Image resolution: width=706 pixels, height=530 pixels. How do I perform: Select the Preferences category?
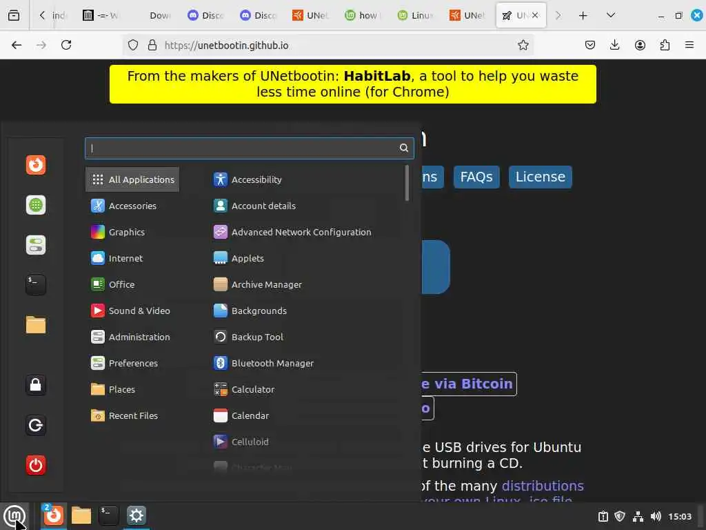click(133, 363)
